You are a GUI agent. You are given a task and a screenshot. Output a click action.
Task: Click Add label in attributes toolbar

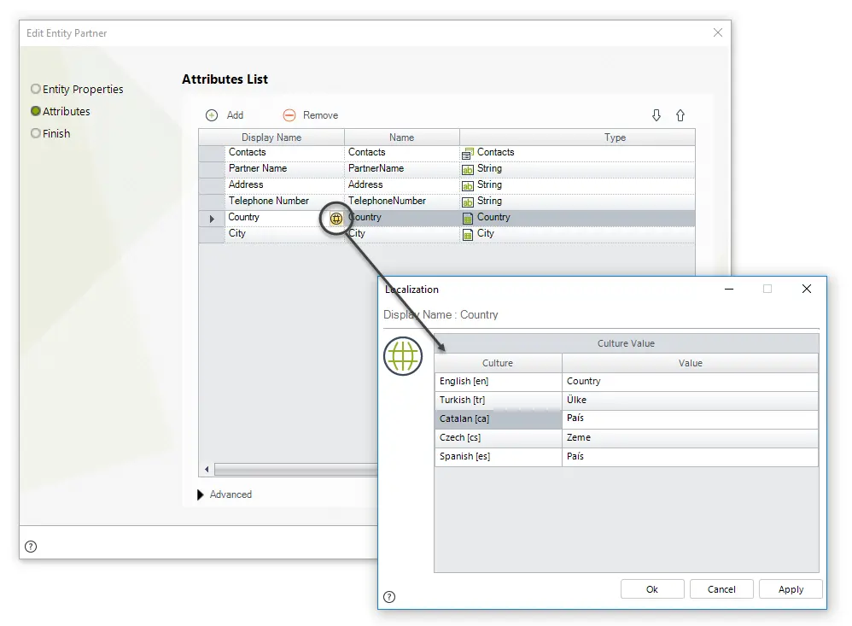(x=235, y=115)
